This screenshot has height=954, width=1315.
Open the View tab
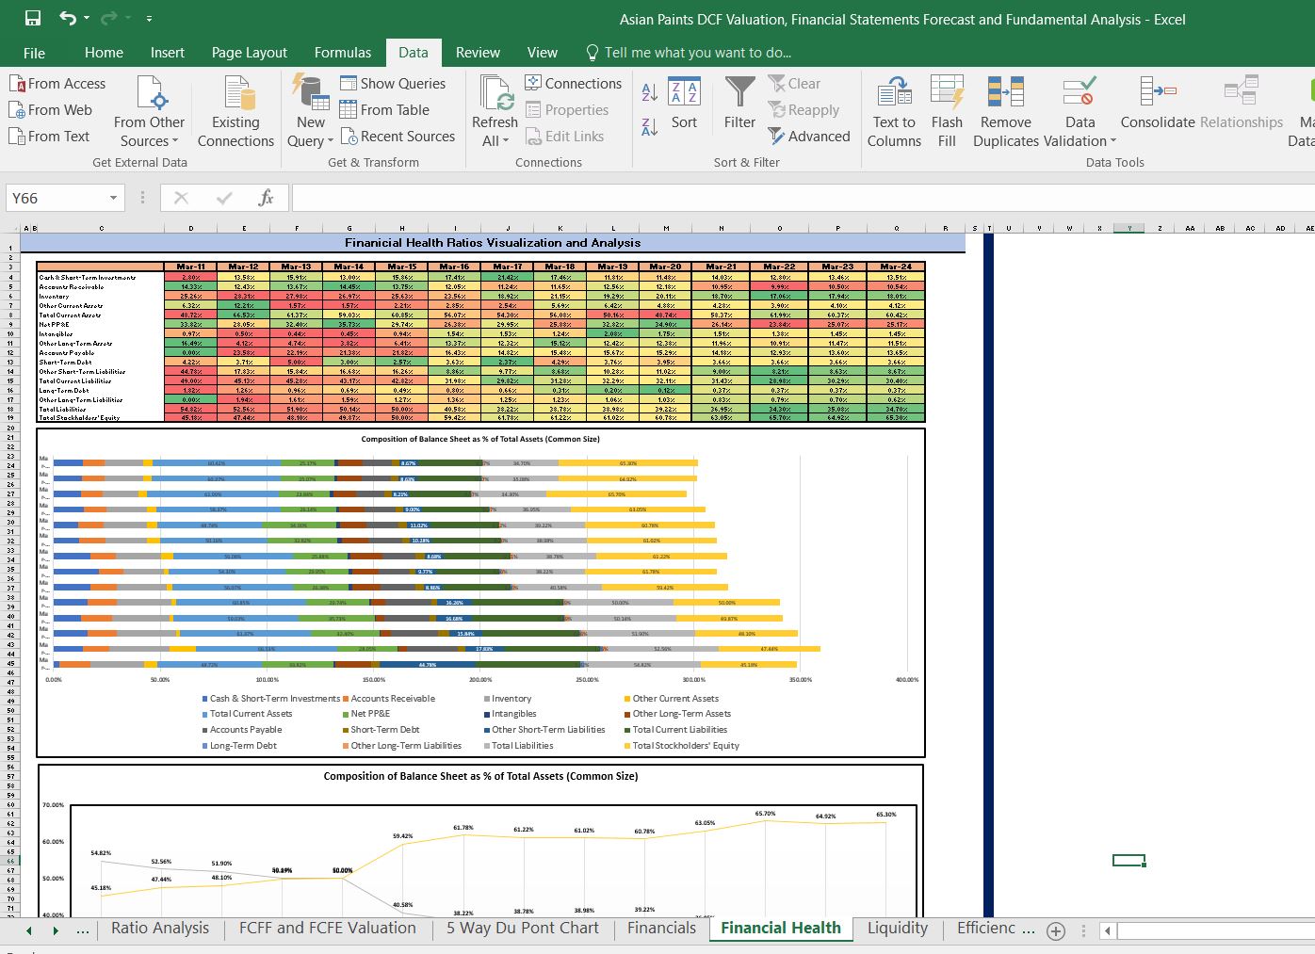[543, 53]
